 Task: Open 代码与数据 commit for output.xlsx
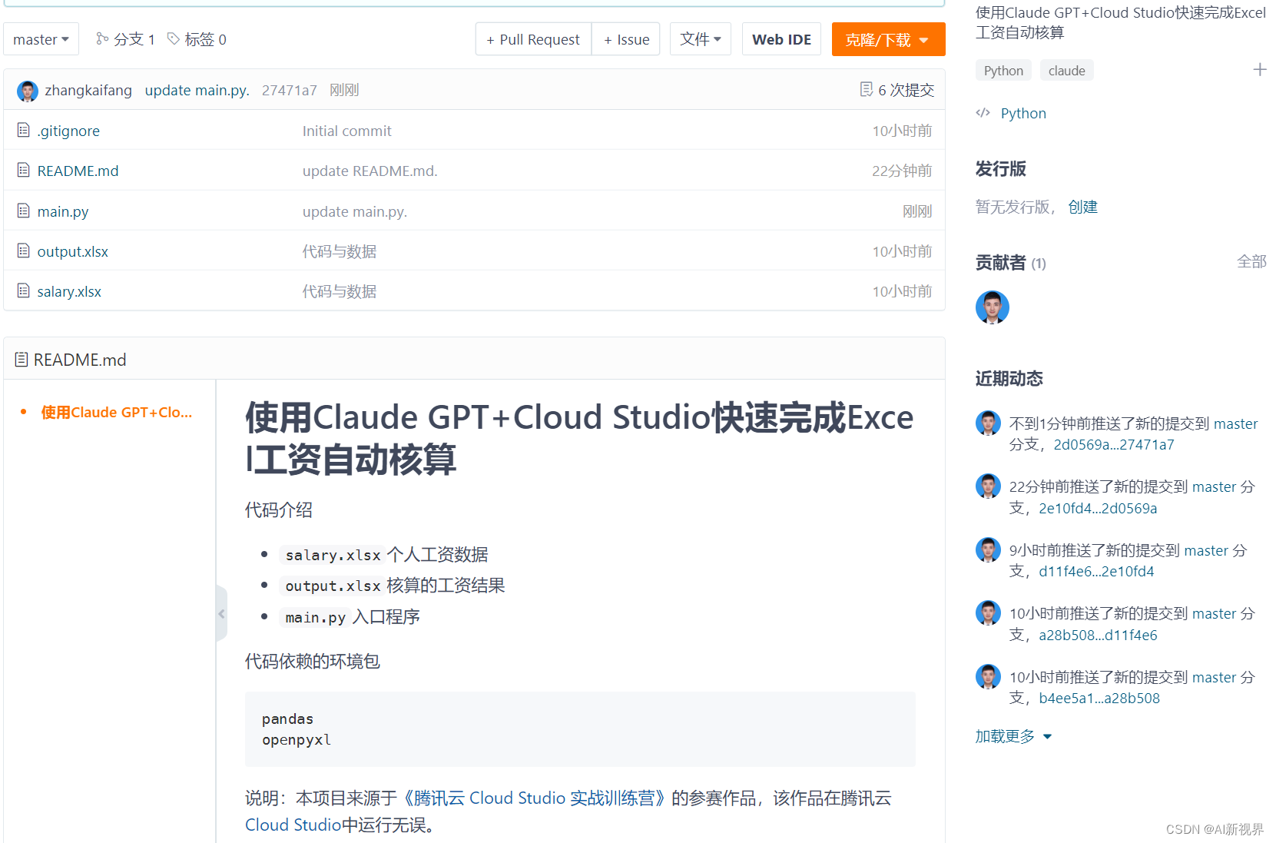point(340,251)
